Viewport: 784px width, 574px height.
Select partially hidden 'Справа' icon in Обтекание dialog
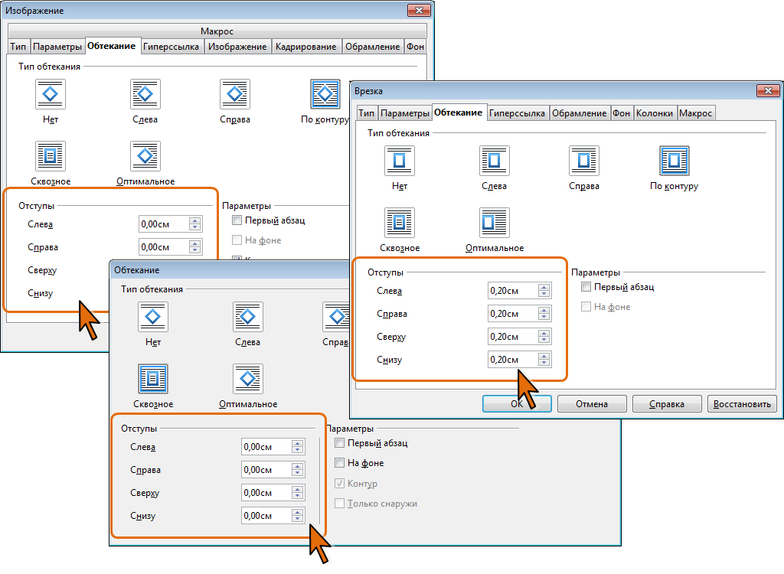336,317
